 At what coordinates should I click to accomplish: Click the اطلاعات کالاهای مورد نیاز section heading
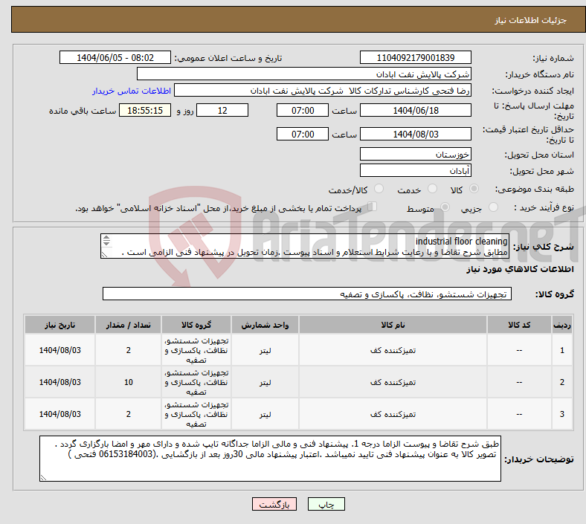(x=520, y=269)
